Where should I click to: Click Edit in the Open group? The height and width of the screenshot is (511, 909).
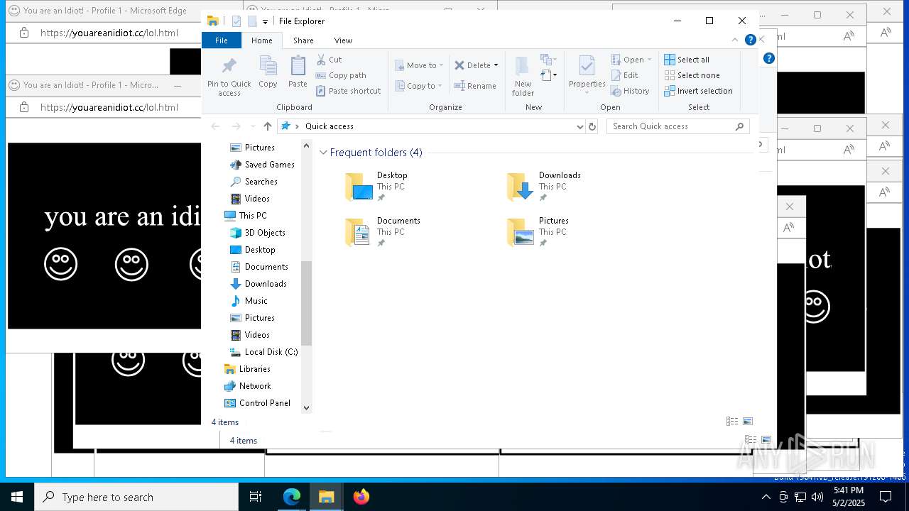pyautogui.click(x=624, y=75)
